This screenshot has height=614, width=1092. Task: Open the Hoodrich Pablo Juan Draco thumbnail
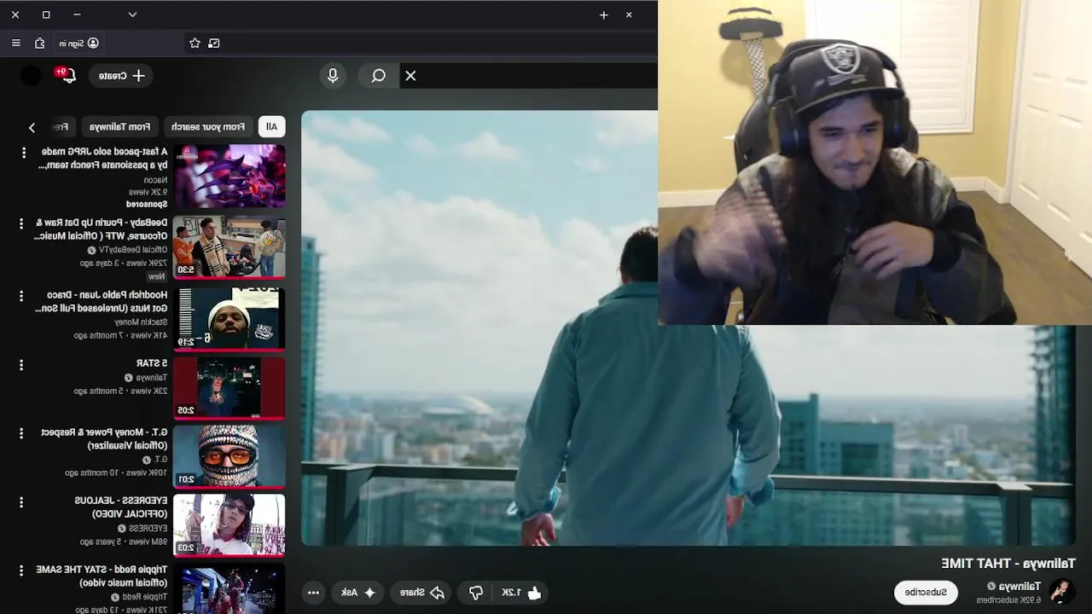point(229,318)
